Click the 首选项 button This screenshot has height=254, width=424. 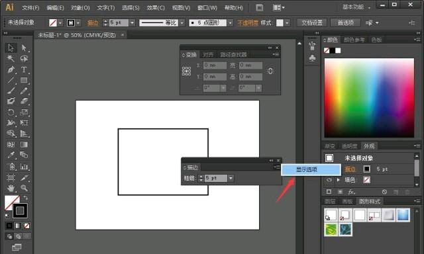346,23
